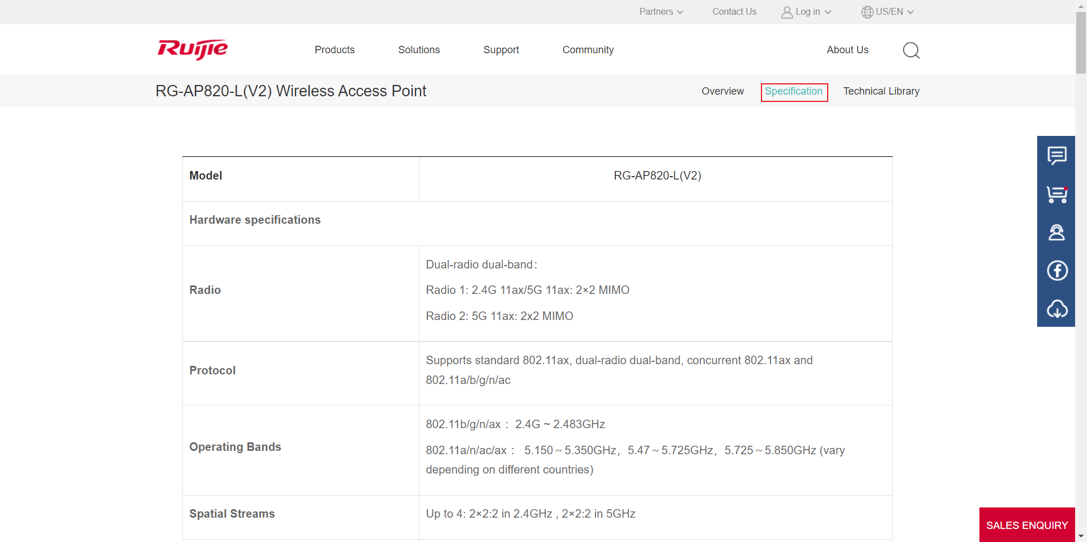
Task: Click the page vertical scrollbar thumb
Action: (x=1081, y=42)
